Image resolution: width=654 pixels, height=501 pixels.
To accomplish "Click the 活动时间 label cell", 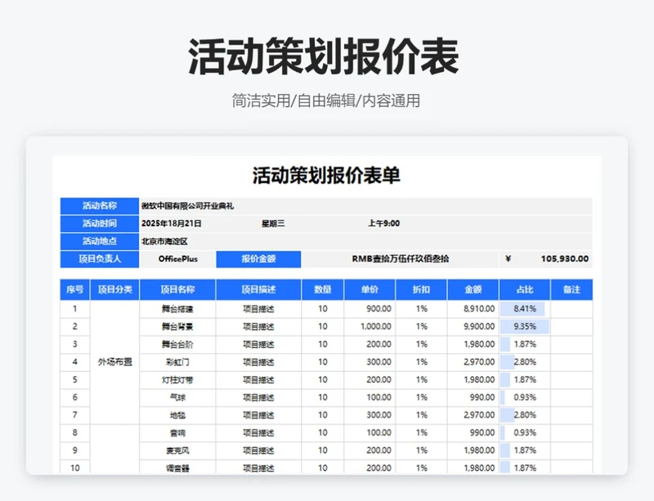I will [x=99, y=224].
